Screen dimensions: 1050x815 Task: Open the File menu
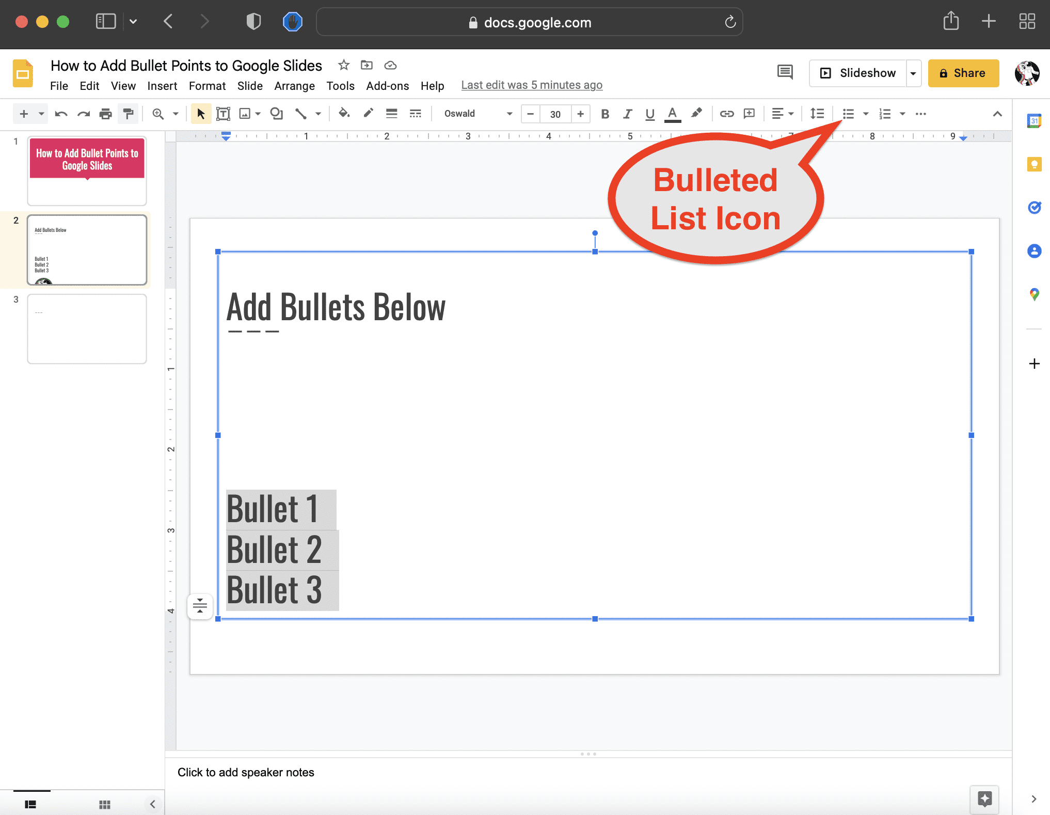[x=59, y=86]
